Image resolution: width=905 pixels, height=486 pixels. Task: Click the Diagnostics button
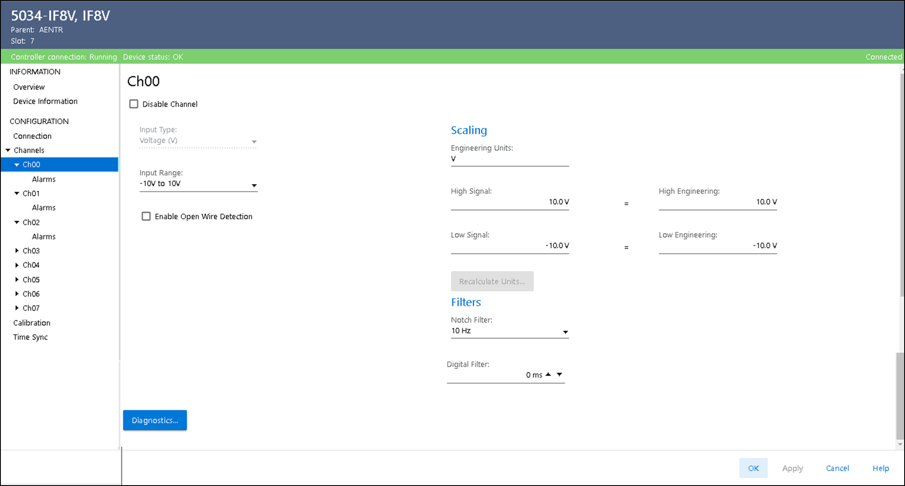155,420
